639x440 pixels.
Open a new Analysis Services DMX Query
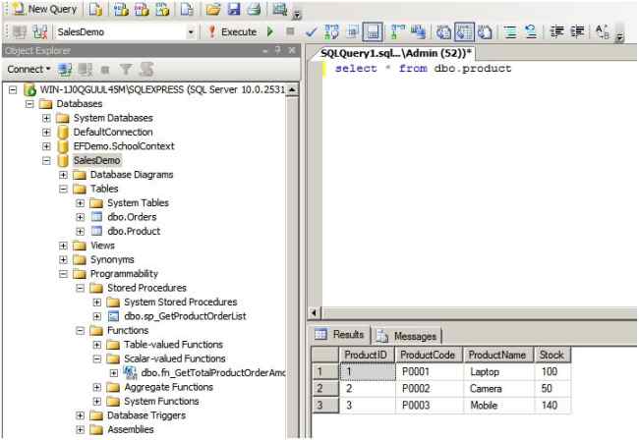pos(142,9)
